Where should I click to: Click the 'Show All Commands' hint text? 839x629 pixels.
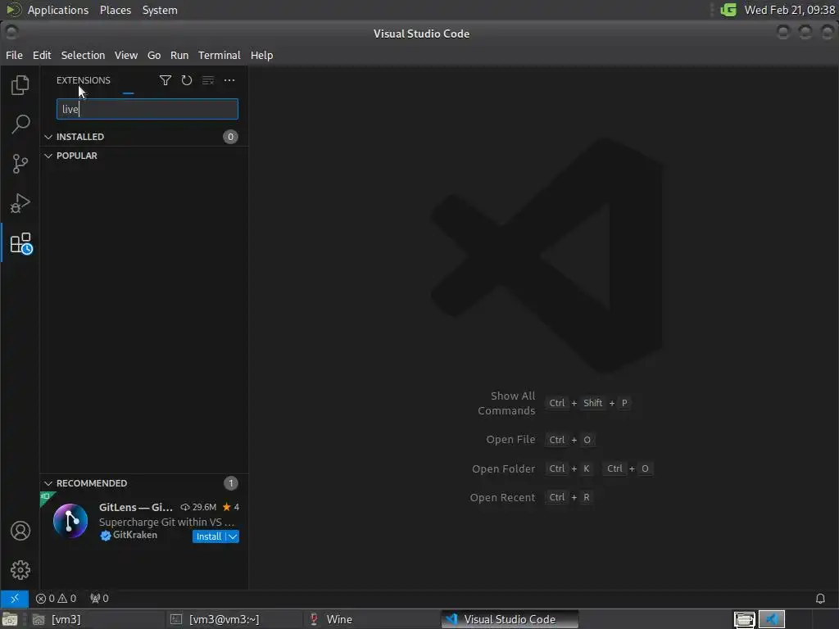coord(506,403)
